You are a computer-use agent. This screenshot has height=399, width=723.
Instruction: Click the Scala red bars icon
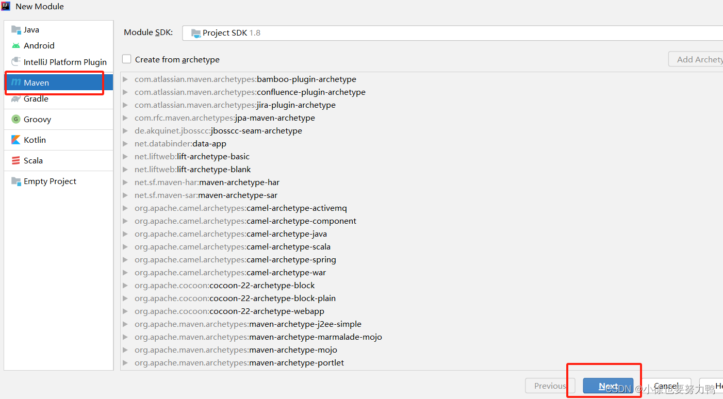[x=16, y=160]
